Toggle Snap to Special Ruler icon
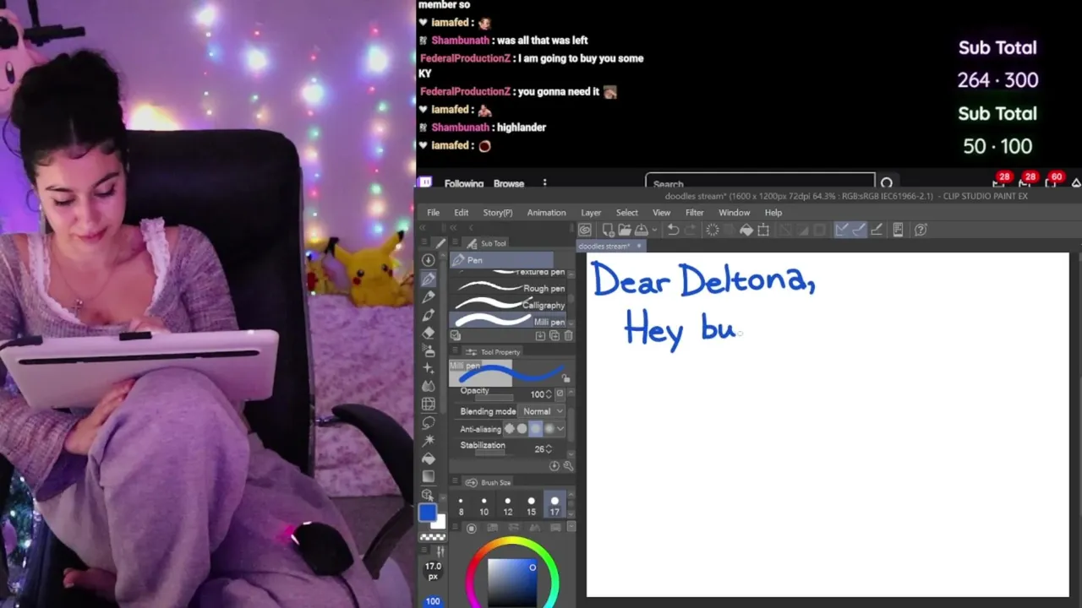 (x=859, y=230)
